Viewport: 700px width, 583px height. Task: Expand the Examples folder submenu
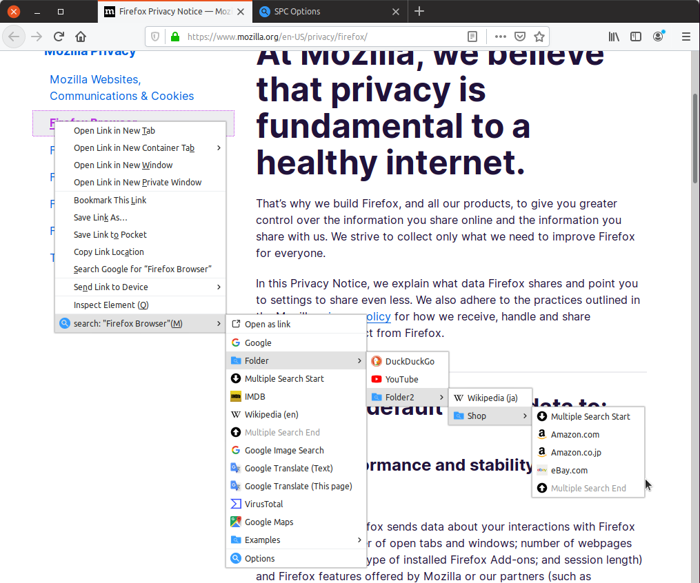click(x=296, y=540)
